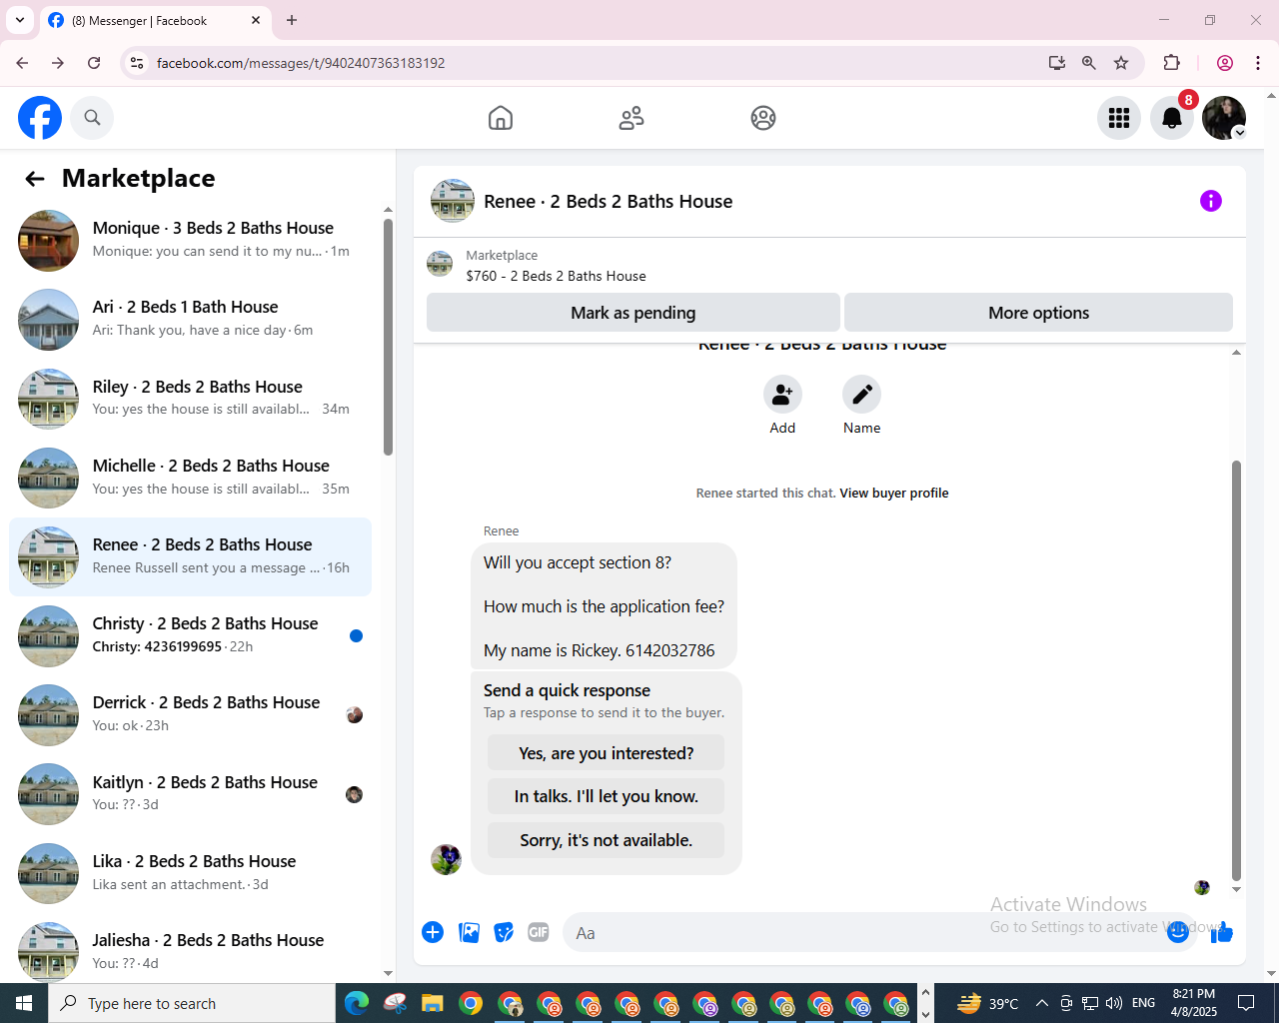Open a new browser tab
This screenshot has height=1023, width=1279.
[x=292, y=20]
